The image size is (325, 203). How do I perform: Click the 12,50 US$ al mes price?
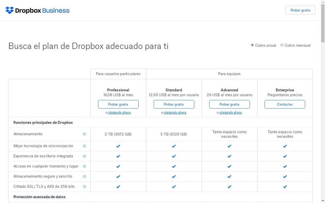[174, 95]
